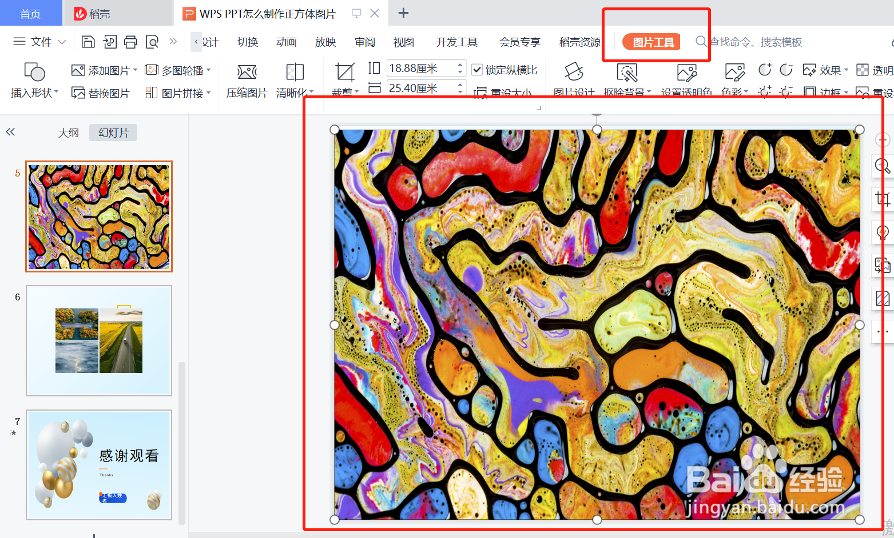Screen dimensions: 894x538
Task: Switch to 开发工具 tab
Action: [456, 42]
